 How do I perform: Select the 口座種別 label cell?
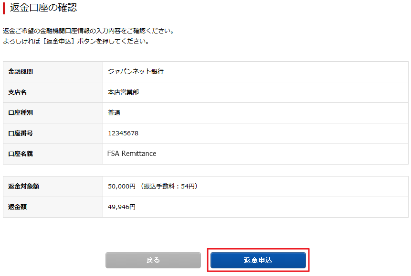[53, 113]
